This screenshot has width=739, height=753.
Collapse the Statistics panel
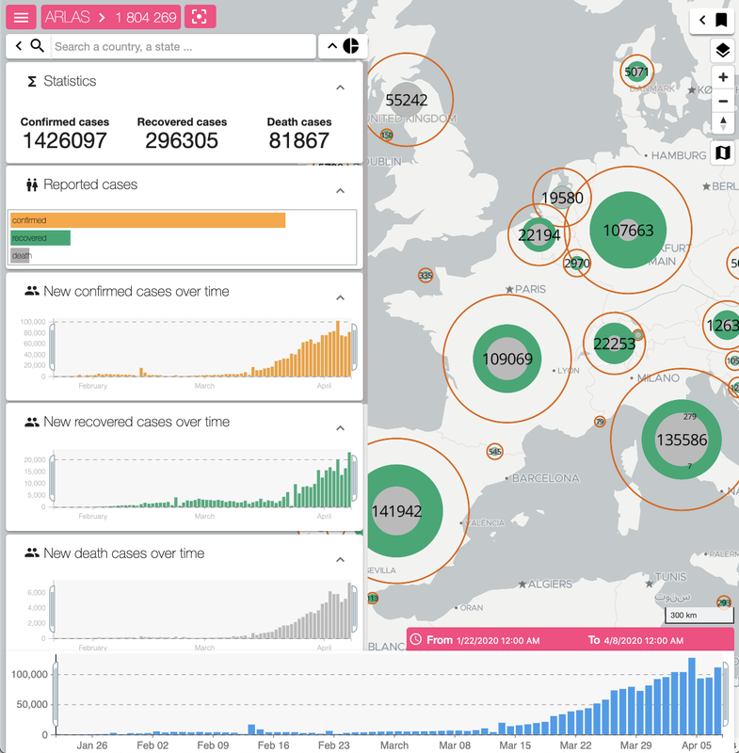[341, 88]
